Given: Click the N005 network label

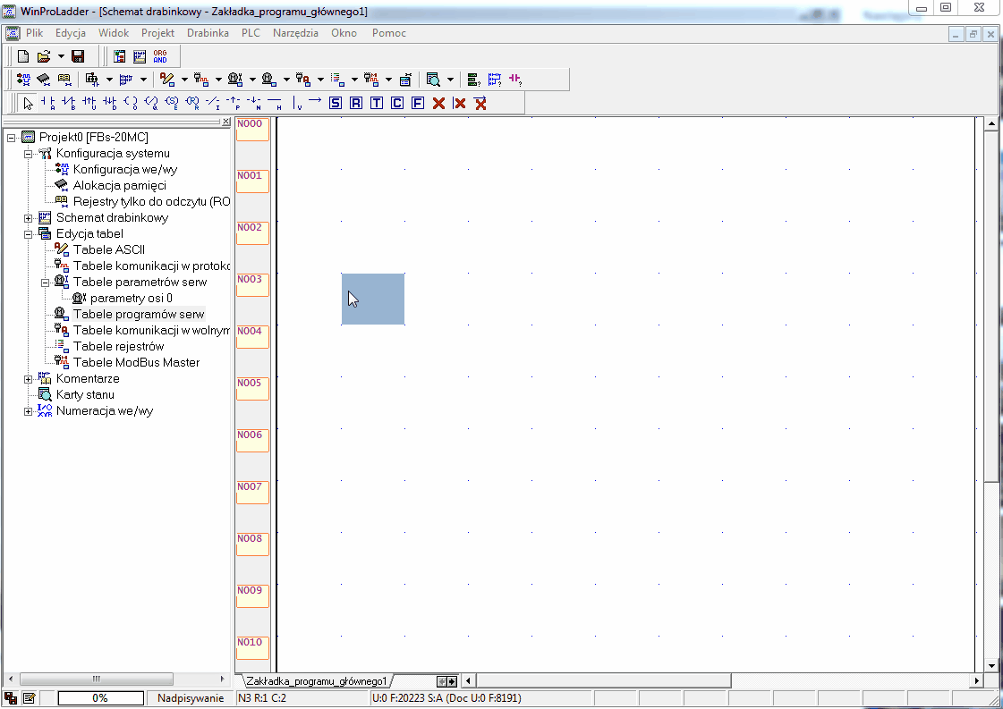Looking at the screenshot, I should coord(252,388).
